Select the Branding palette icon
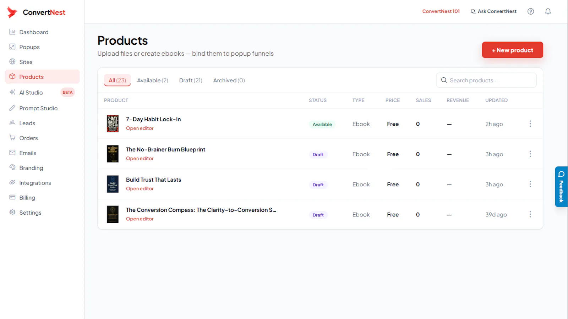The height and width of the screenshot is (319, 568). 12,167
